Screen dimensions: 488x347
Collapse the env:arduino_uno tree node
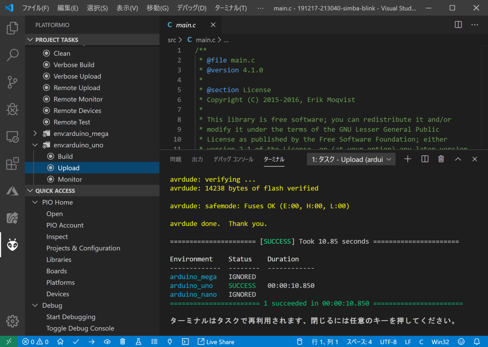35,145
